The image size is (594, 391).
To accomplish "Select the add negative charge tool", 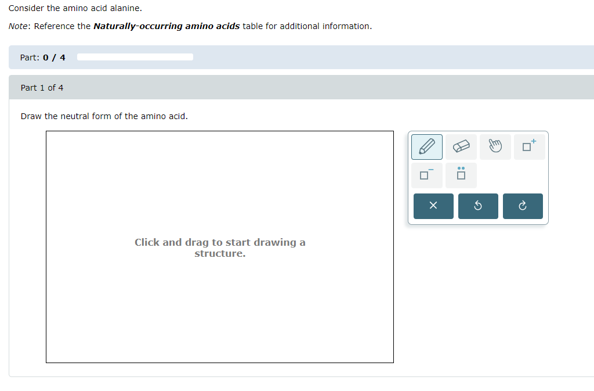I will [x=426, y=175].
